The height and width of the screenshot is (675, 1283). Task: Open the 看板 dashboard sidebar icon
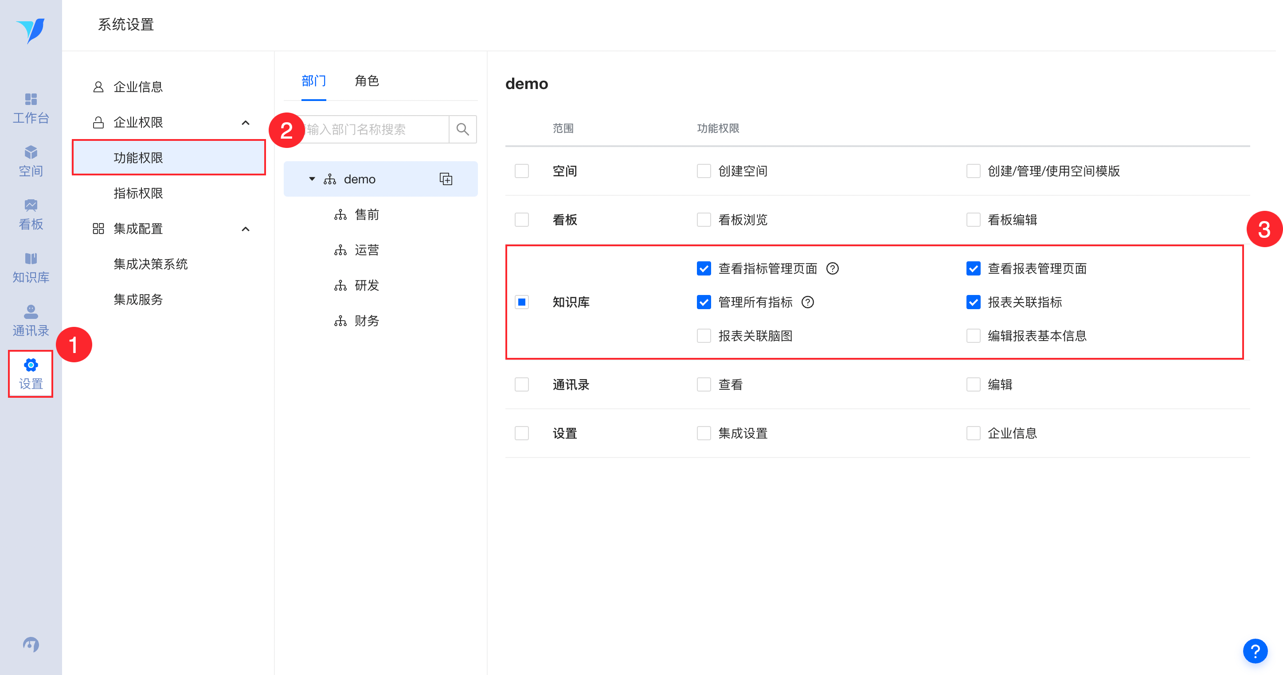coord(31,214)
